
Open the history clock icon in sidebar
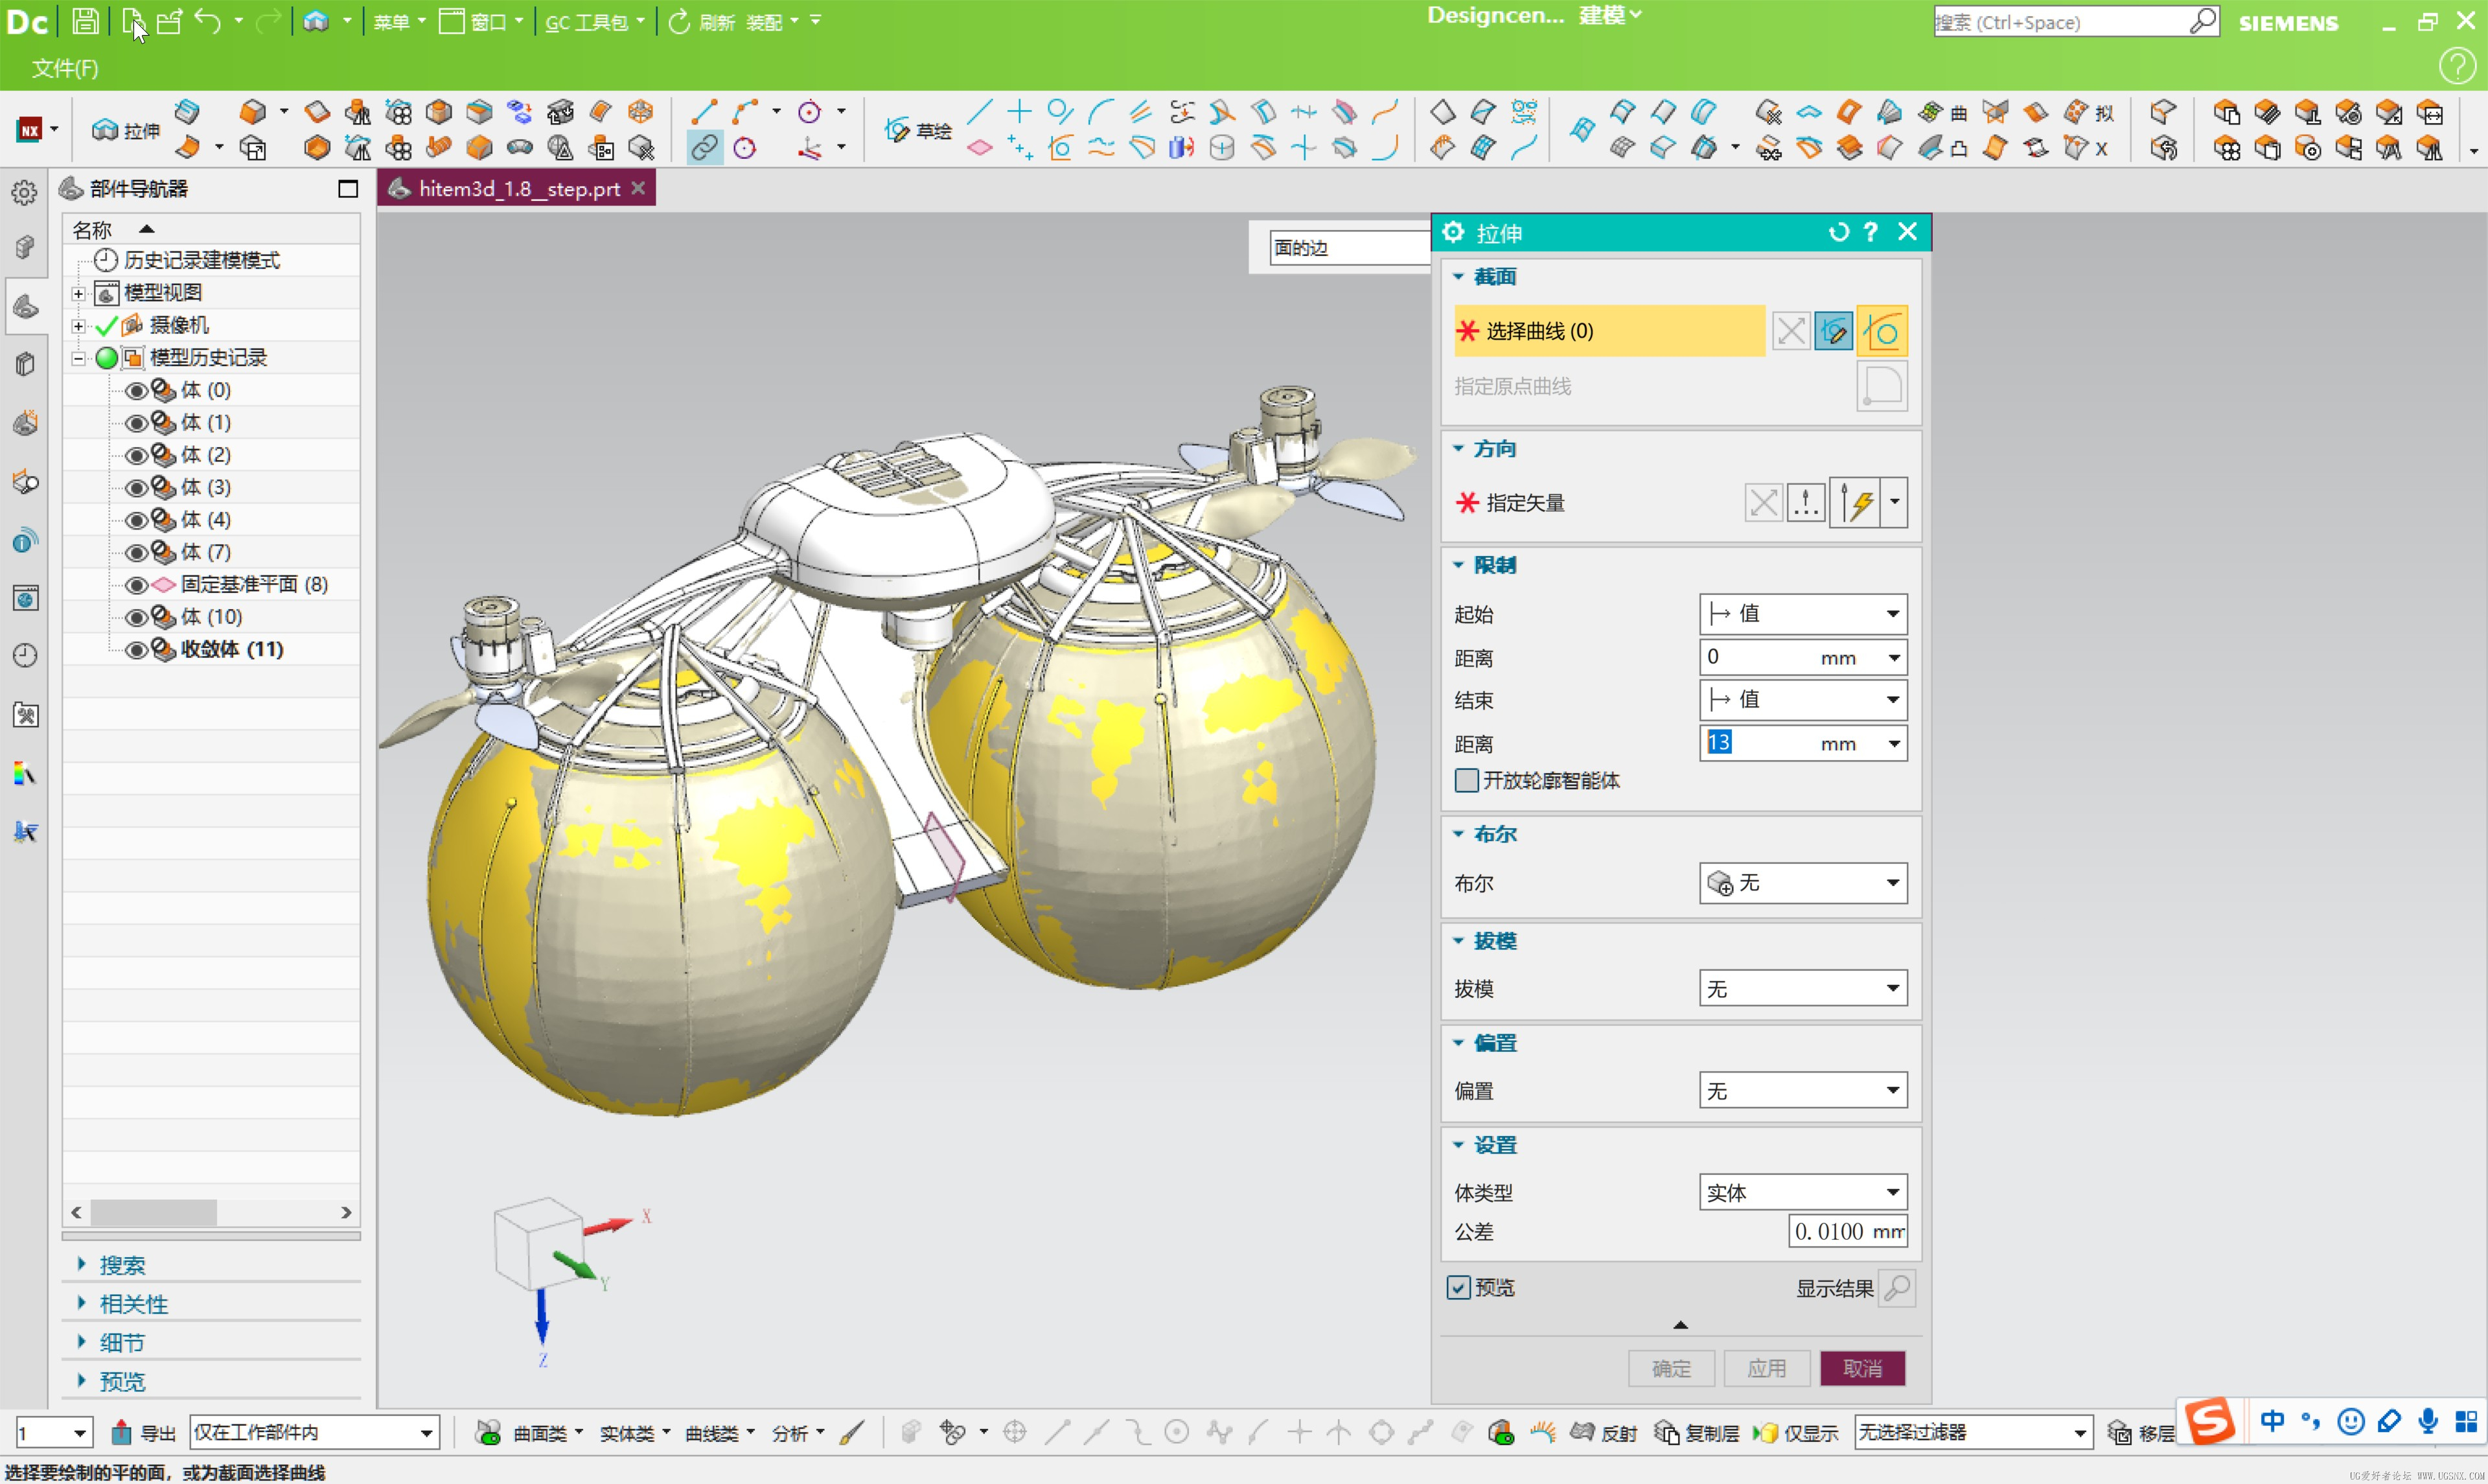tap(24, 655)
